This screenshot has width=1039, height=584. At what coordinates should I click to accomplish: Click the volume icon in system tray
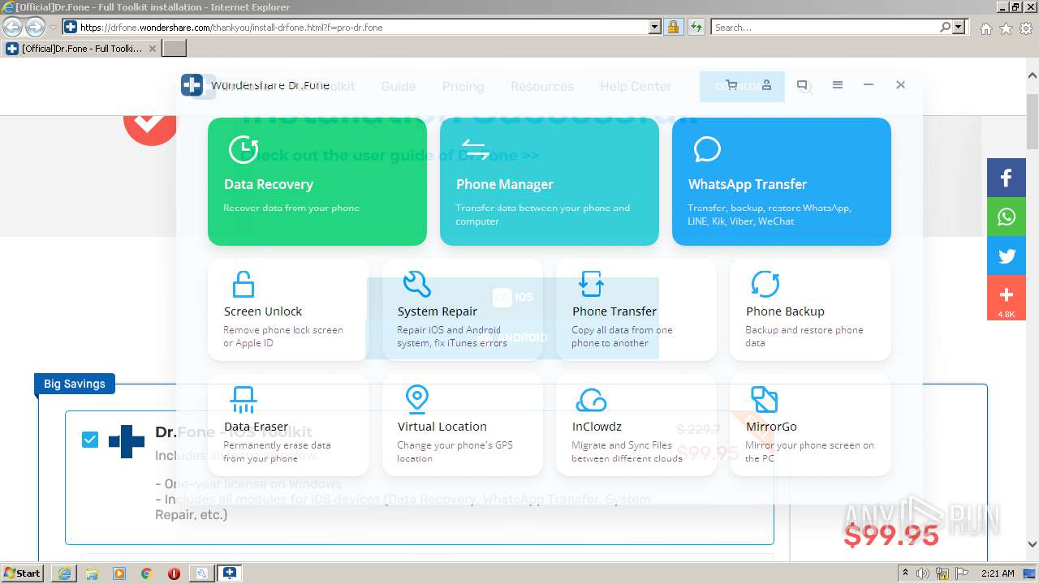tap(923, 573)
